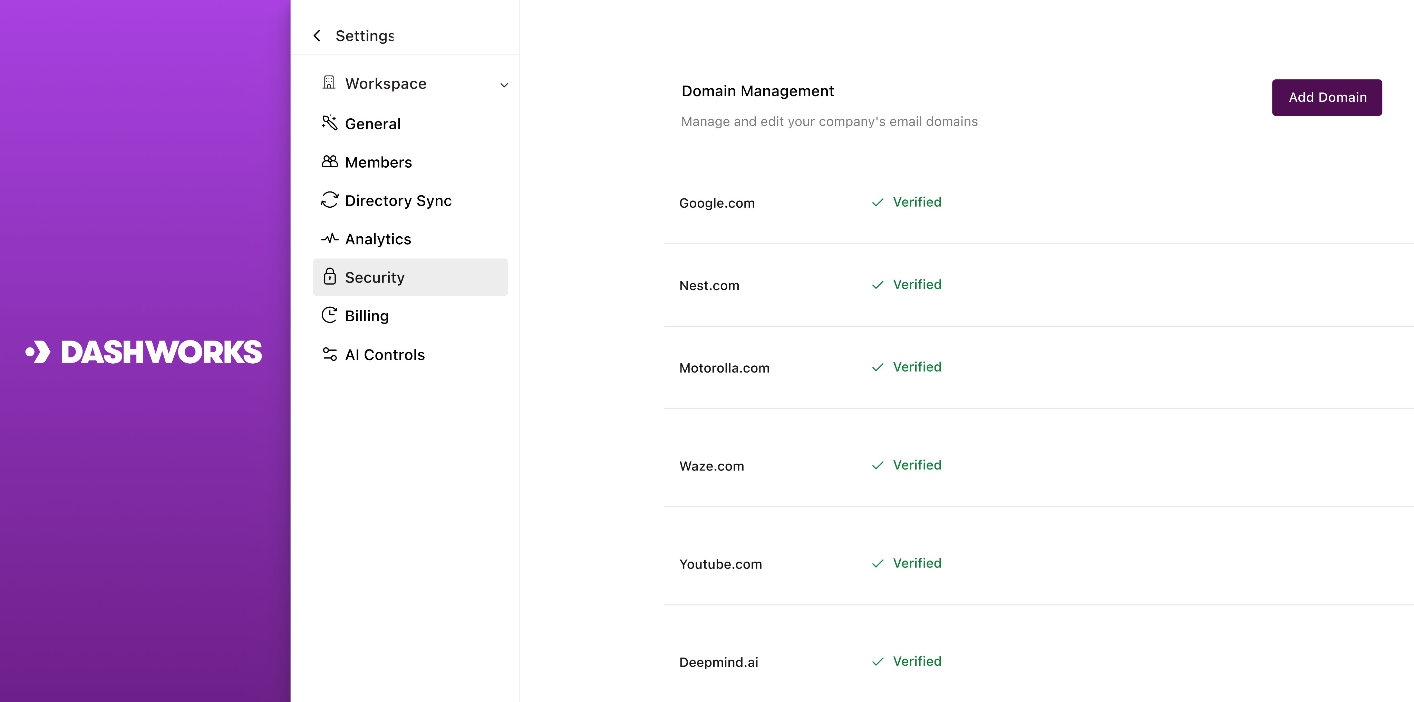Select the Motorolla.com domain

click(x=724, y=368)
